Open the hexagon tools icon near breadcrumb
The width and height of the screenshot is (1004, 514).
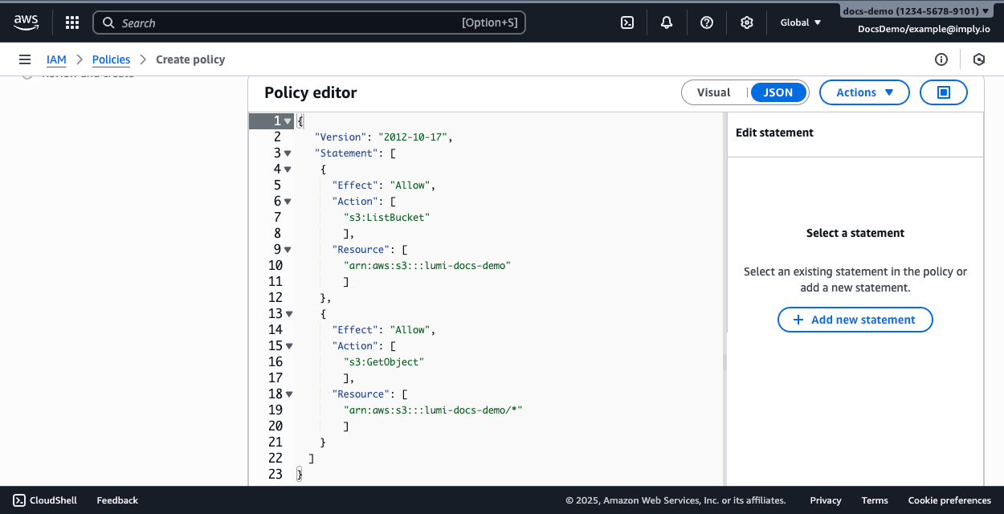978,59
